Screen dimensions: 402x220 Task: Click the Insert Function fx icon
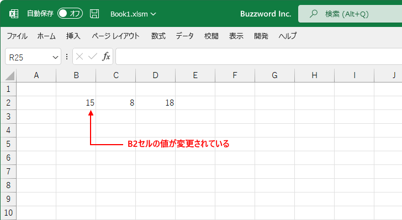(x=106, y=57)
